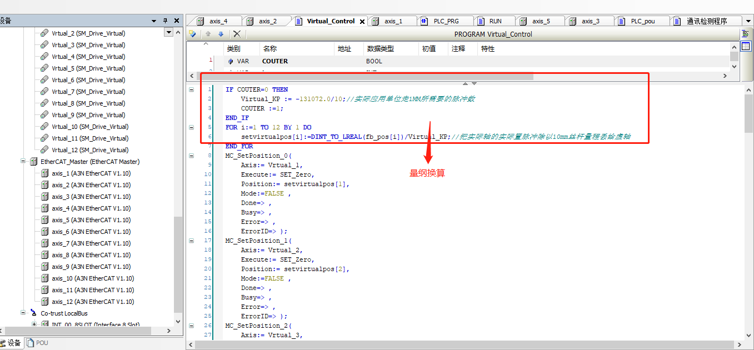The image size is (754, 350).
Task: Close the Devices panel
Action: pos(177,21)
